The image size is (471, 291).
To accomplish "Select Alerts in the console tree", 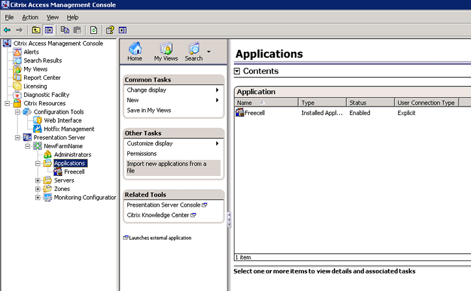I will point(31,52).
